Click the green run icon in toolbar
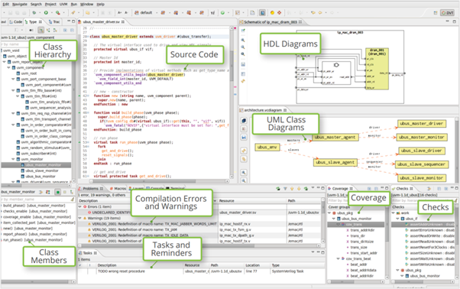460x289 pixels. tap(46, 13)
